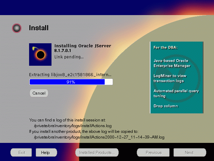Click the installActions2000-12-27_11-14-39-AM.log path
Viewport: 214px width, 161px height.
pos(99,137)
